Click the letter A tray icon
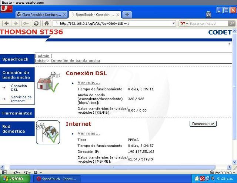The width and height of the screenshot is (237, 183). tap(197, 179)
